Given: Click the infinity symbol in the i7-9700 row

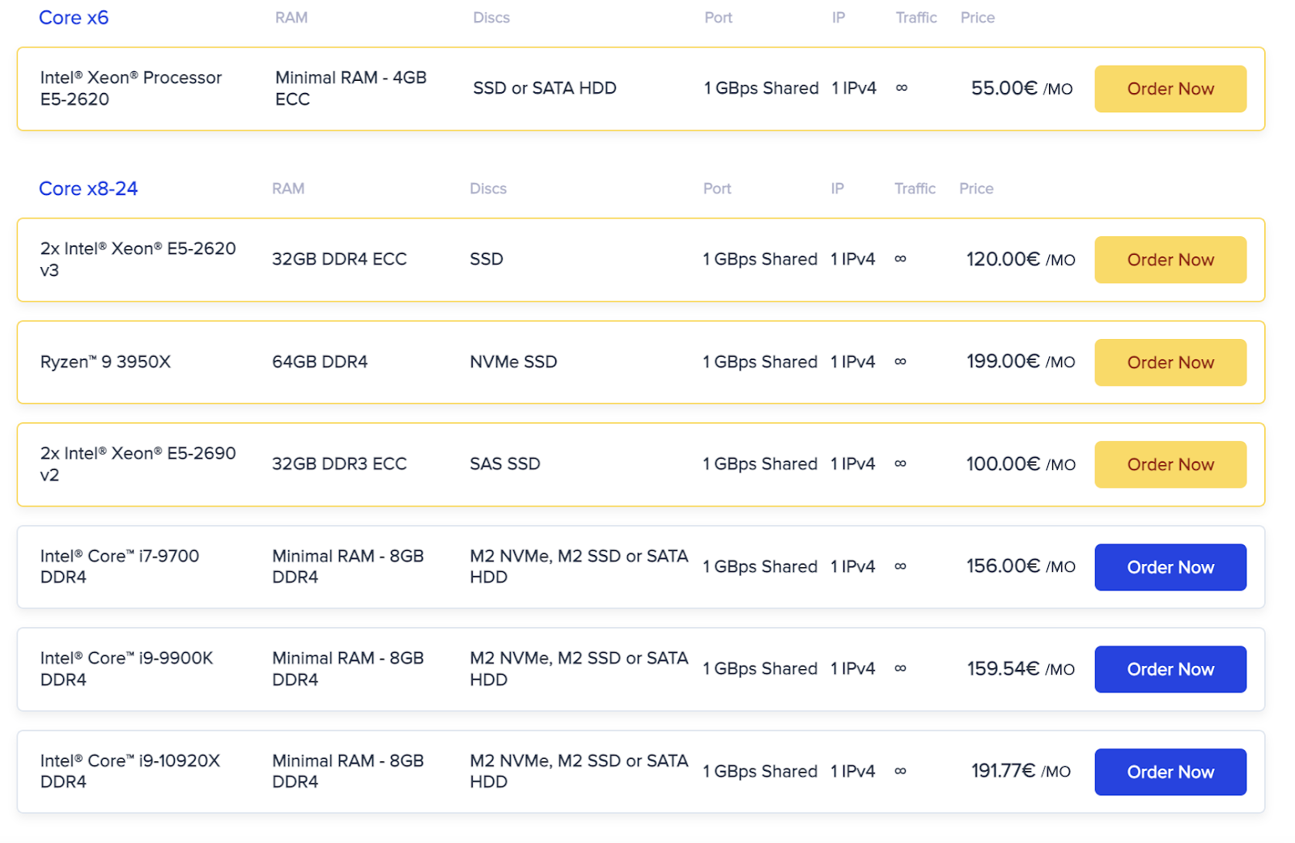Looking at the screenshot, I should [x=900, y=566].
